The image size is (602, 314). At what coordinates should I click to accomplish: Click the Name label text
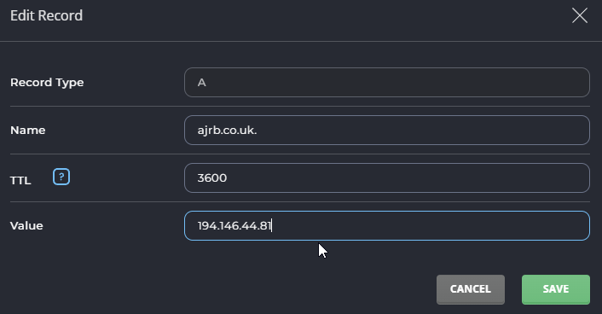27,131
